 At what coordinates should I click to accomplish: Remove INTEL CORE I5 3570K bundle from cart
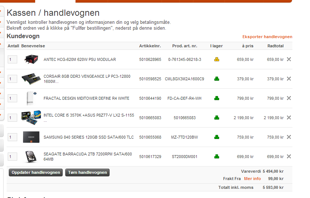pyautogui.click(x=289, y=117)
